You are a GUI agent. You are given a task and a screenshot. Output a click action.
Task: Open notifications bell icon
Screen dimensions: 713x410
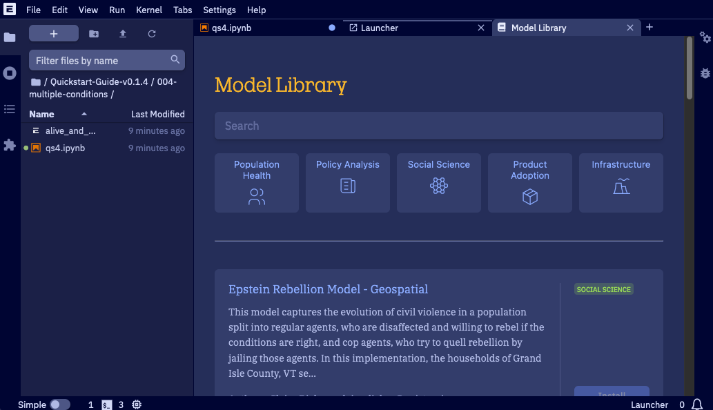696,404
